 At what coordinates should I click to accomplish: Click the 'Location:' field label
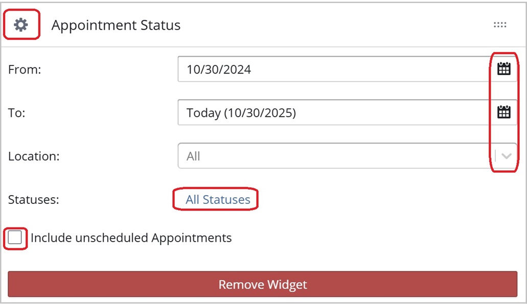point(34,156)
